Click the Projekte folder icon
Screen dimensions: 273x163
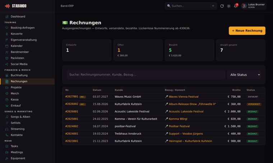pos(7,88)
